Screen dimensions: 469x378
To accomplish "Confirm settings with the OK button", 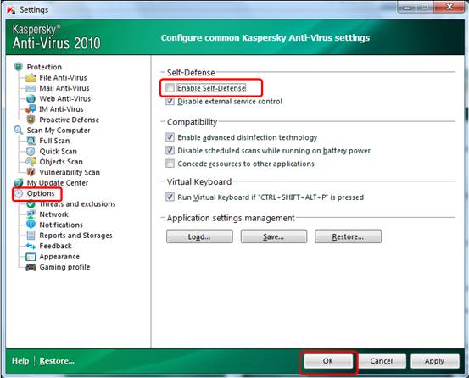I will [x=328, y=361].
